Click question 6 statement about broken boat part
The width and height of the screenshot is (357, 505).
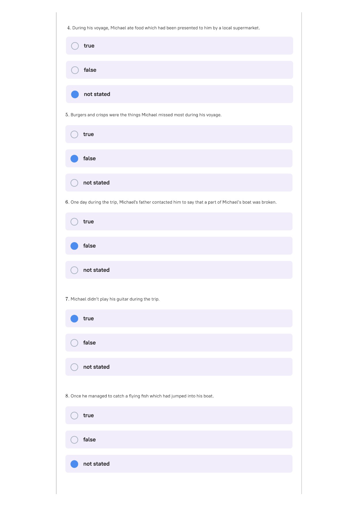(x=171, y=202)
